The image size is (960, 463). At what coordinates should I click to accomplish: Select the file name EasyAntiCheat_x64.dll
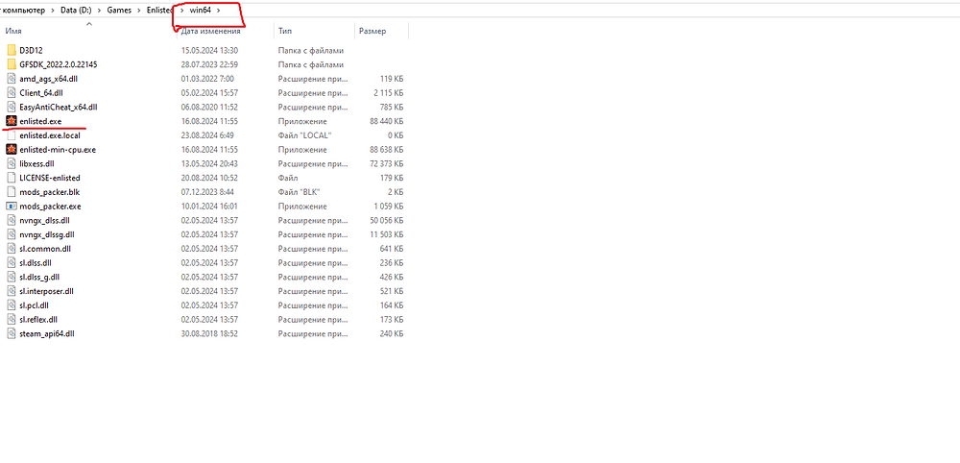(59, 107)
